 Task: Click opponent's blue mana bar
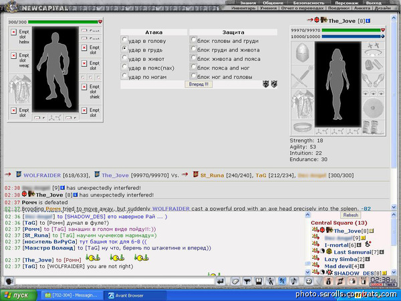[351, 37]
